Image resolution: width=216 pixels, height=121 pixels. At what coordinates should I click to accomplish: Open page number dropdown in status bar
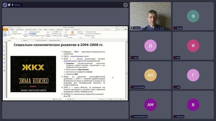click(67, 99)
